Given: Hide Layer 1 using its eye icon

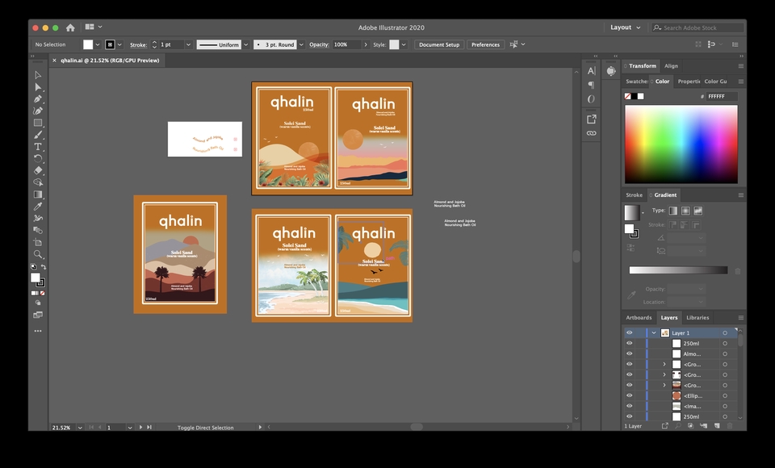Looking at the screenshot, I should [x=630, y=332].
